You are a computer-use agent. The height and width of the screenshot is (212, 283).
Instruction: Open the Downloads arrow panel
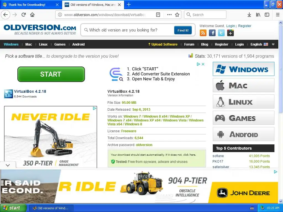(249, 15)
